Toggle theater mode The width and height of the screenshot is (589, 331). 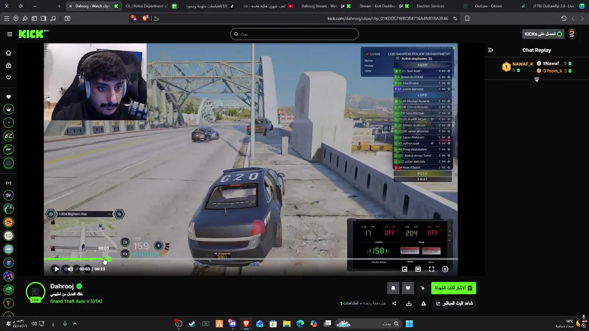click(418, 269)
